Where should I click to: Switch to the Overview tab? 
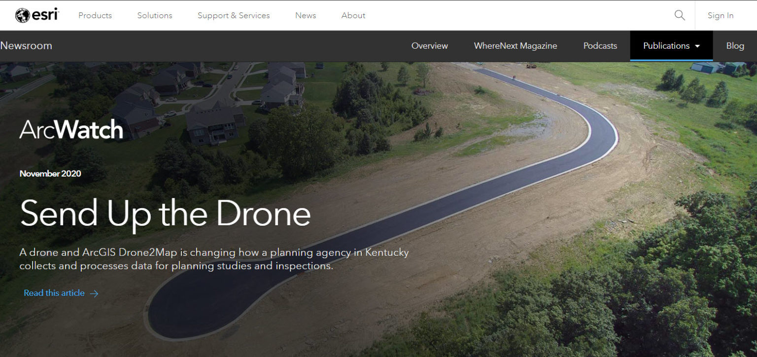[430, 46]
